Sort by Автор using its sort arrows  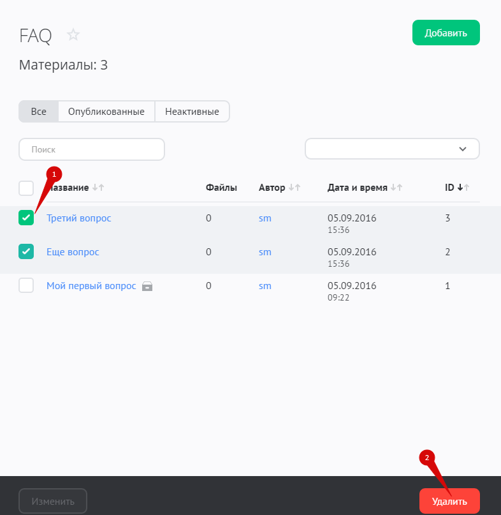tap(294, 188)
